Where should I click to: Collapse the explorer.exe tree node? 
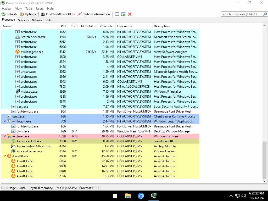coord(5,136)
